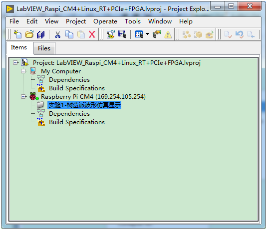Image resolution: width=267 pixels, height=230 pixels.
Task: Click the blue Undo Checkout arrow icon
Action: click(x=240, y=34)
